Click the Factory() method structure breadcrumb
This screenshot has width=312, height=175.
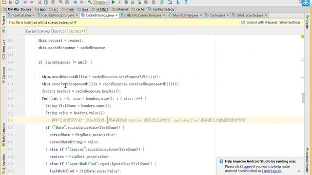click(x=77, y=31)
